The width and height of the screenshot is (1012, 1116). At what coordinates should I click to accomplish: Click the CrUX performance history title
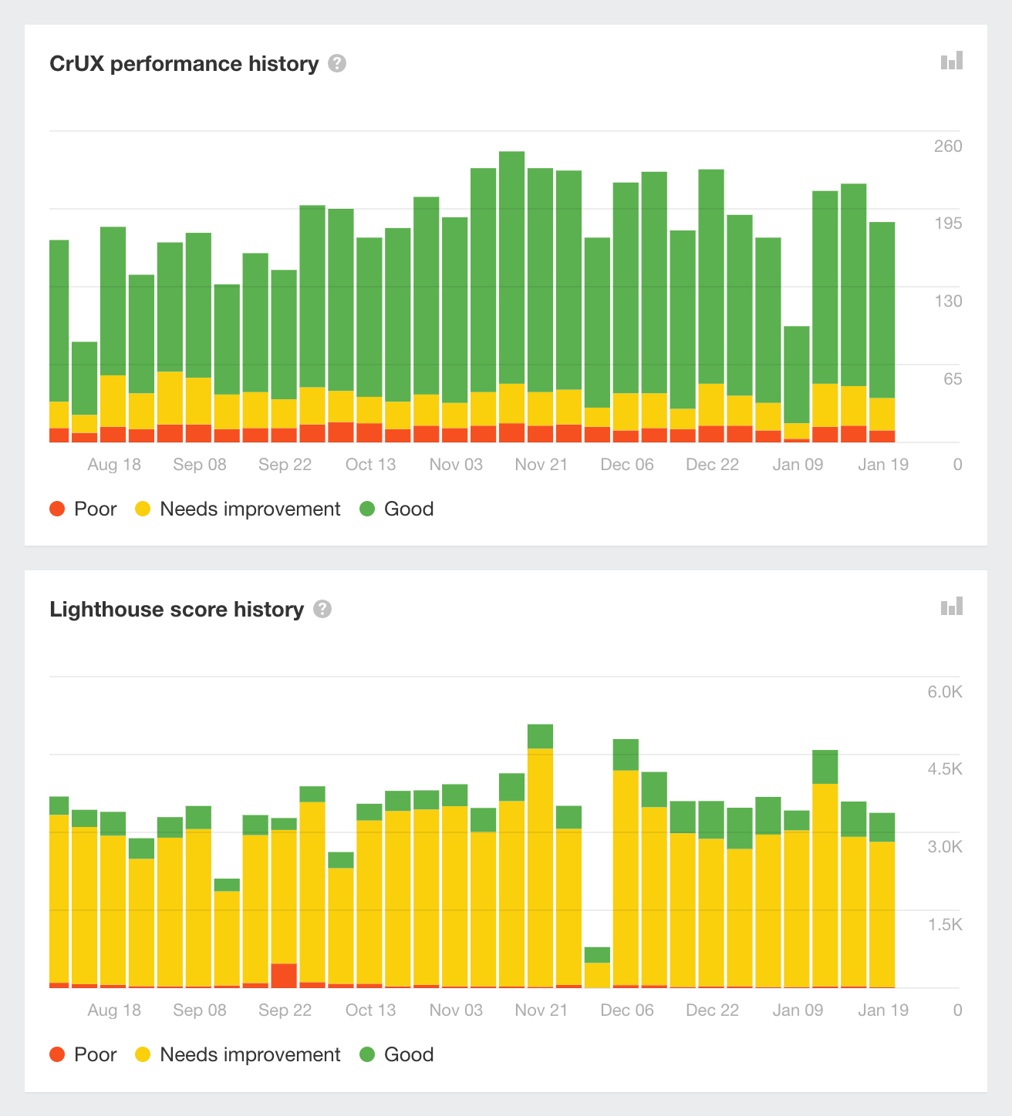184,63
